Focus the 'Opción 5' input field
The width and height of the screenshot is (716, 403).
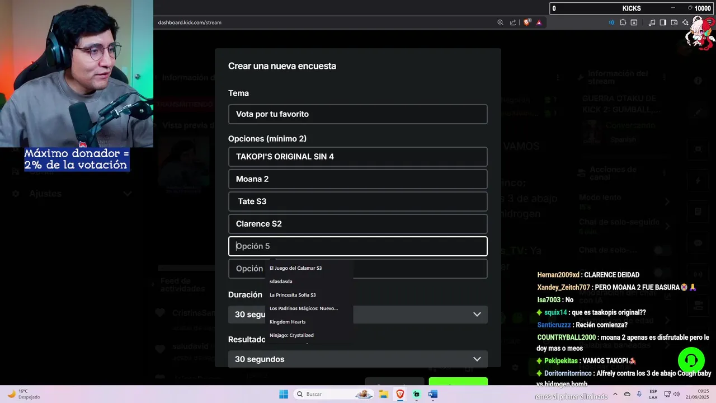click(357, 246)
